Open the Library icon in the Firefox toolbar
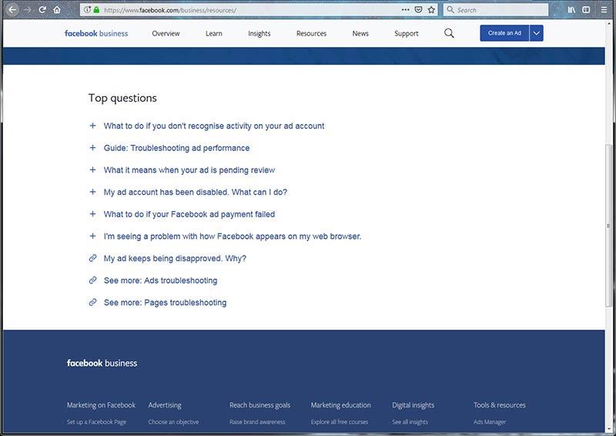The height and width of the screenshot is (436, 616). pos(571,10)
